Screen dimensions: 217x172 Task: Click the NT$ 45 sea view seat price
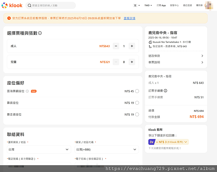click(x=129, y=91)
